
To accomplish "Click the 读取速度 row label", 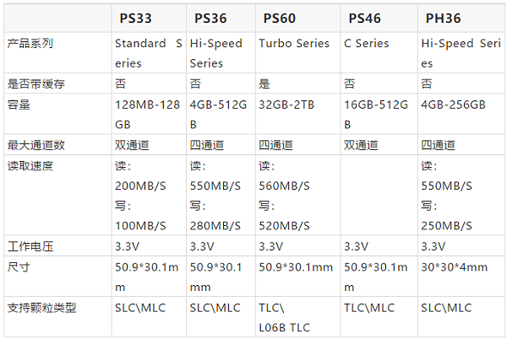I will [30, 166].
